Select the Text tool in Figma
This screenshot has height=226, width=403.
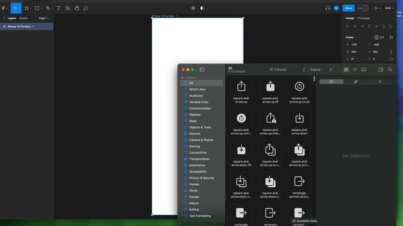click(x=59, y=8)
